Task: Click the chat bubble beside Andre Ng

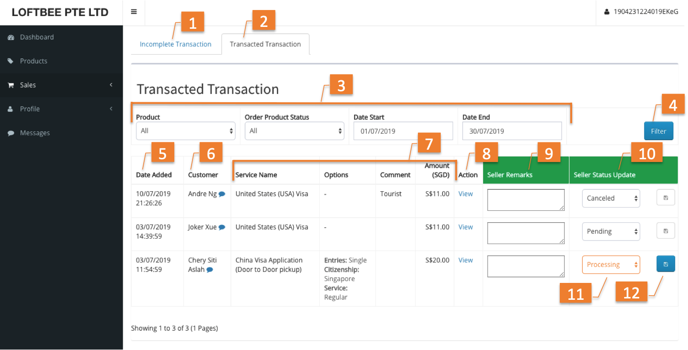Action: click(x=222, y=194)
